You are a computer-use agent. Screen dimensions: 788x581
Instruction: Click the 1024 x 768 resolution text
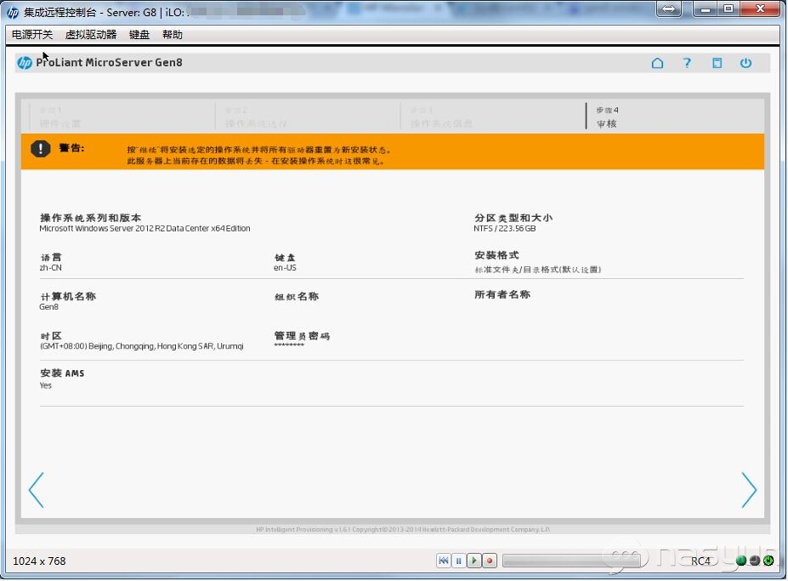tap(39, 561)
